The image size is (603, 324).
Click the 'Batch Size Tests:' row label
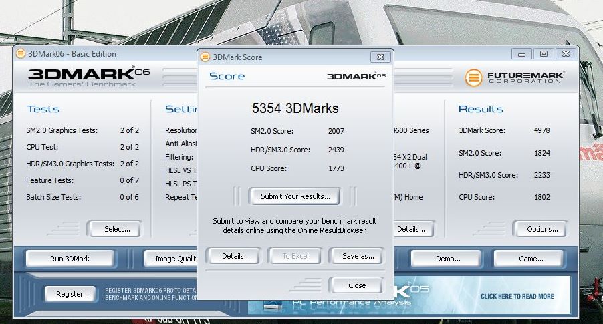53,197
